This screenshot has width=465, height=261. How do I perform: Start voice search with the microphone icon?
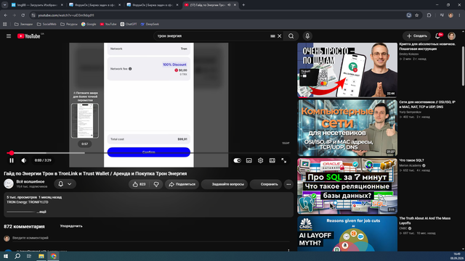pyautogui.click(x=307, y=36)
